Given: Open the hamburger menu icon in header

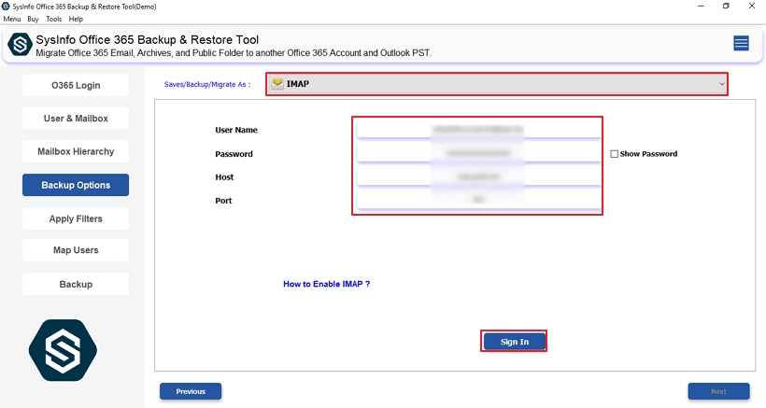Looking at the screenshot, I should point(741,44).
